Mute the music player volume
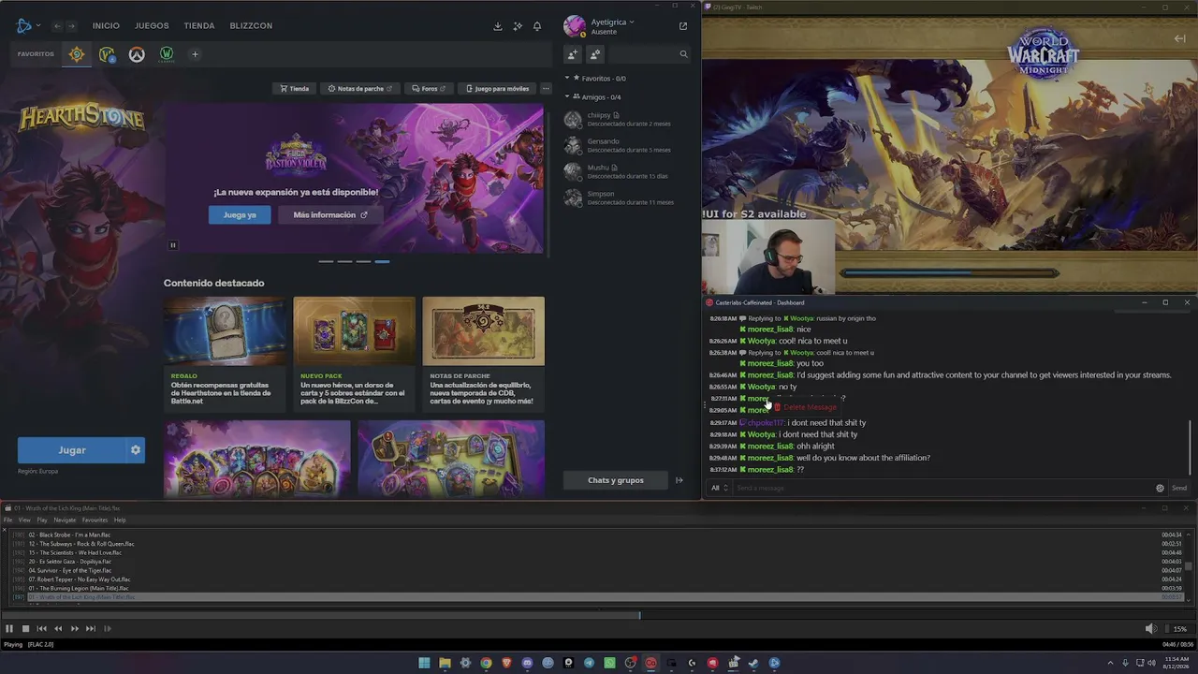Viewport: 1198px width, 674px height. 1151,629
